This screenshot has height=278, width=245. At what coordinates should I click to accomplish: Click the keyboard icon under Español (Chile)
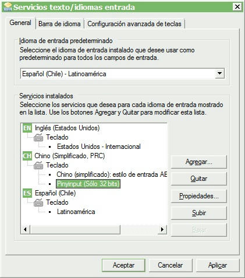click(38, 202)
